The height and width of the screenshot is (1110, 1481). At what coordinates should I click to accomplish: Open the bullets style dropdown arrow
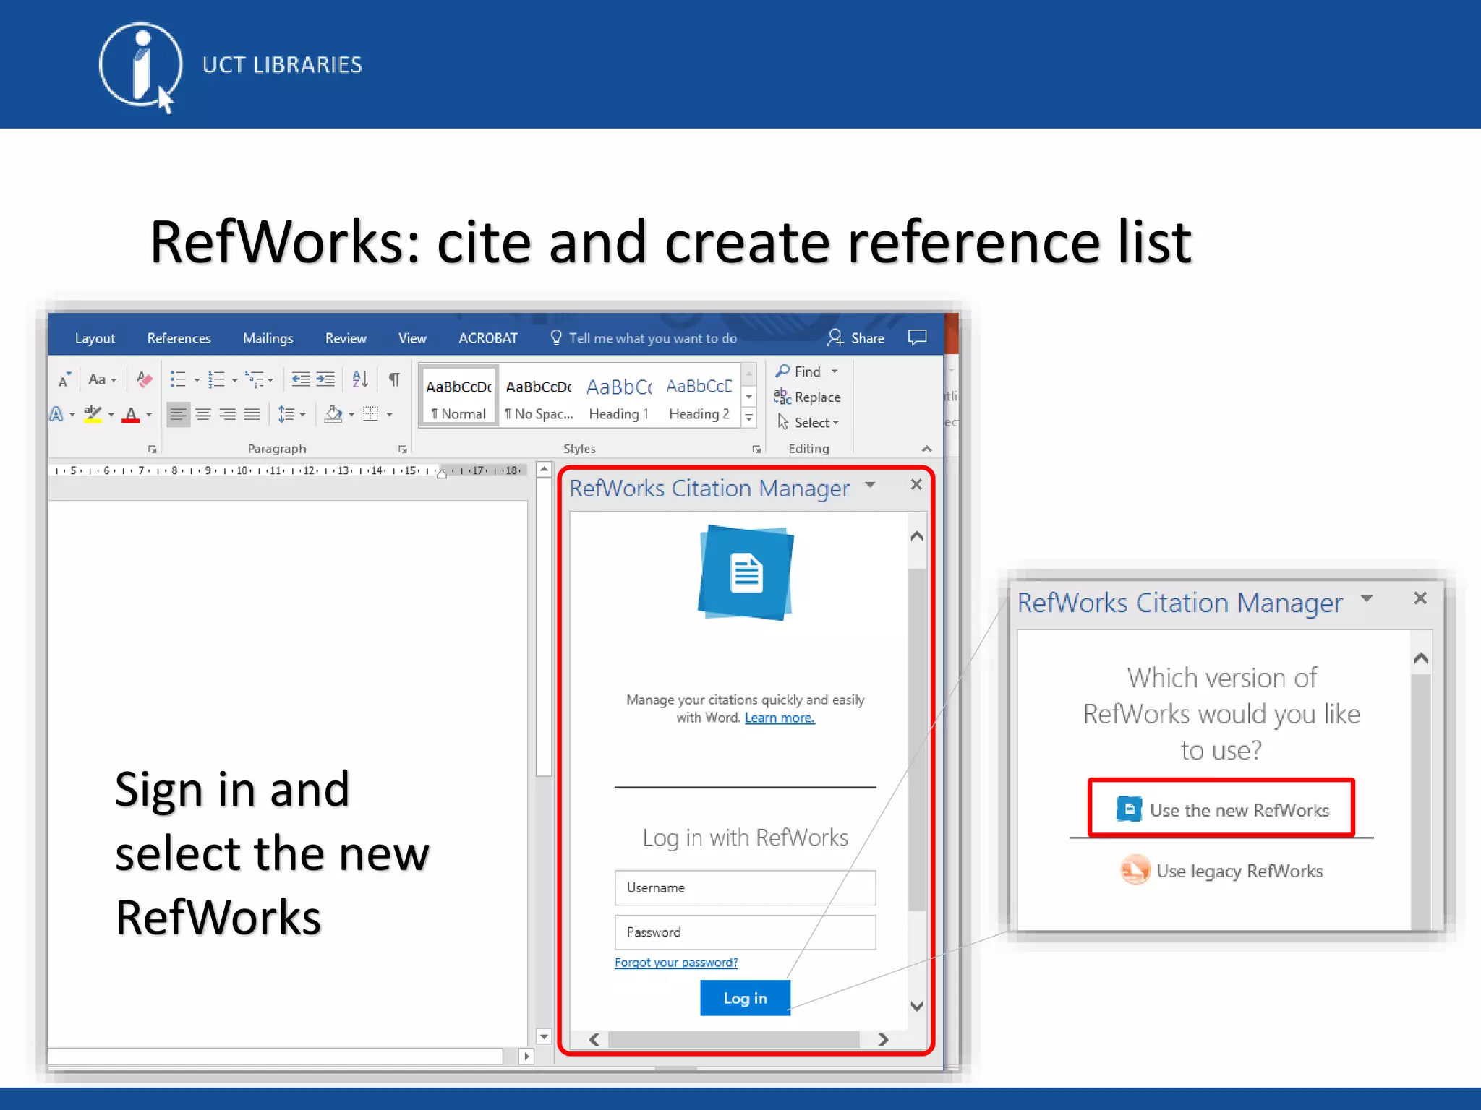pyautogui.click(x=197, y=380)
